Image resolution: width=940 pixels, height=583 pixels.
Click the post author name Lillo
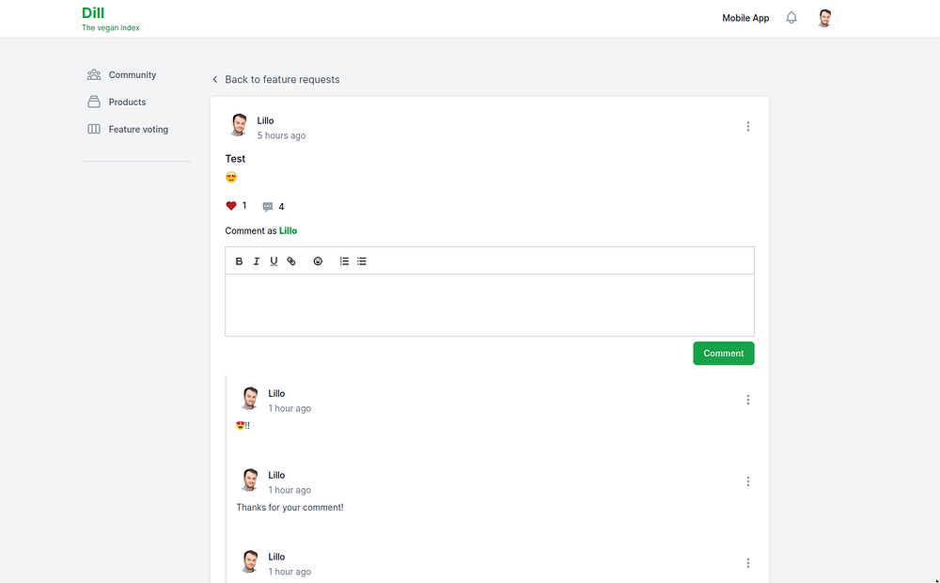[x=266, y=120]
